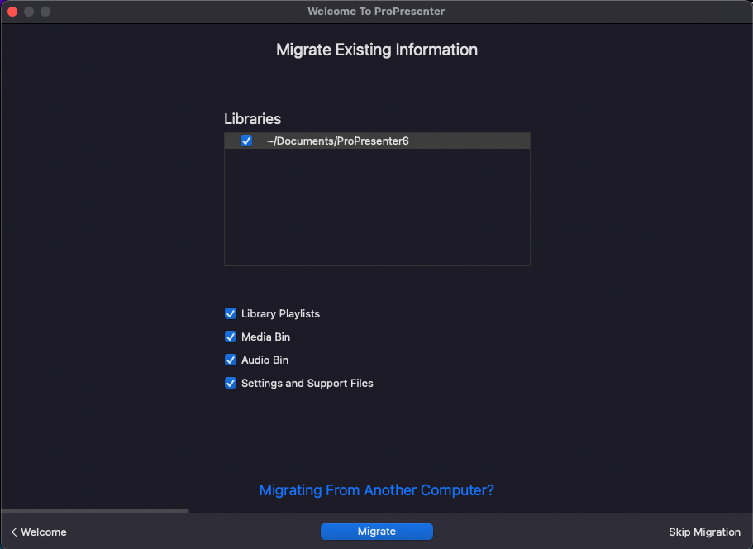Click the Settings and Support Files label
This screenshot has height=549, width=753.
pos(307,383)
